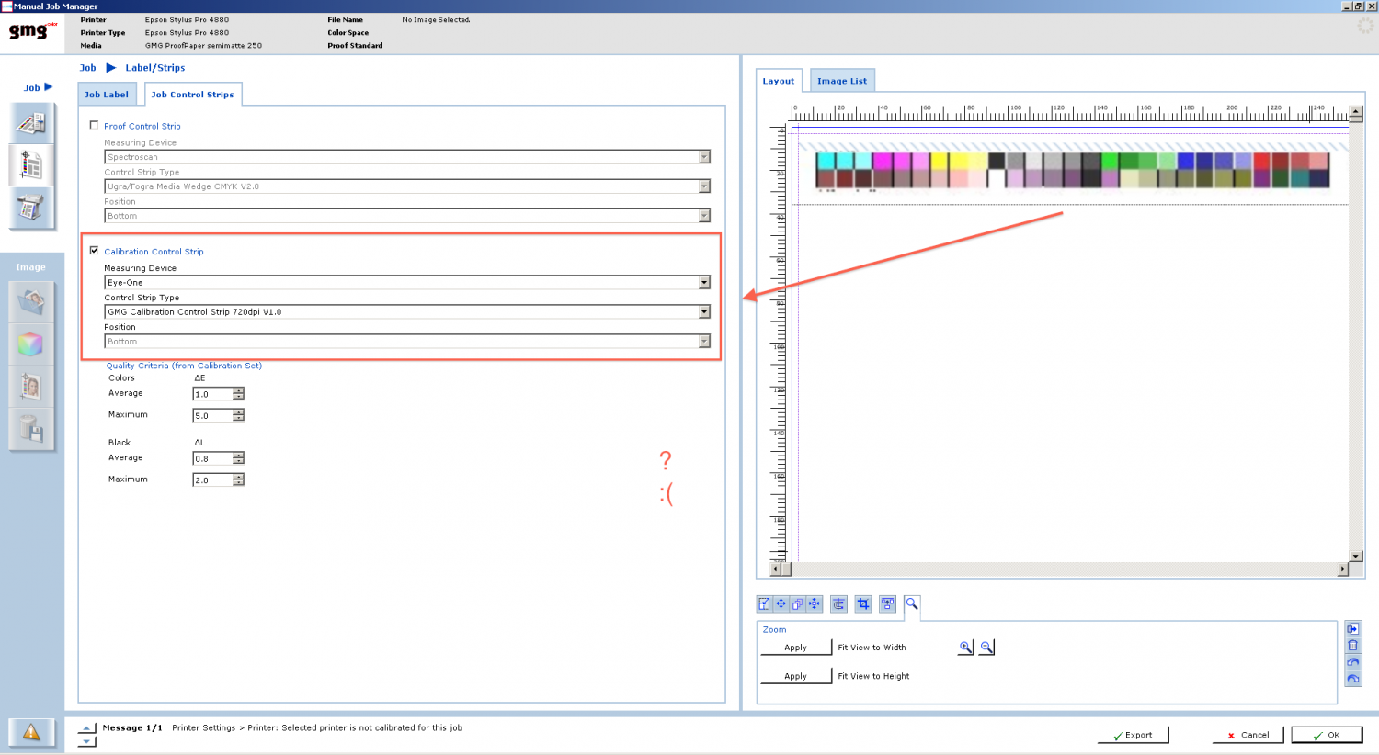Click the zoom in magnifier button
The image size is (1379, 755).
point(965,648)
